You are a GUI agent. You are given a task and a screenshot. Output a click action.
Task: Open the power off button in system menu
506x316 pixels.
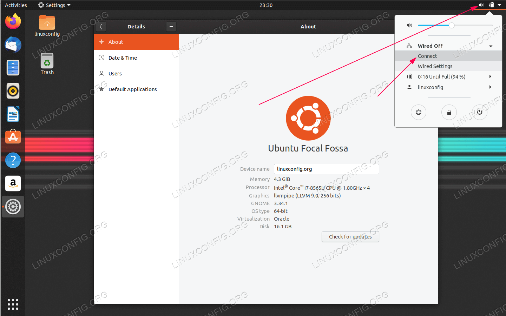480,112
